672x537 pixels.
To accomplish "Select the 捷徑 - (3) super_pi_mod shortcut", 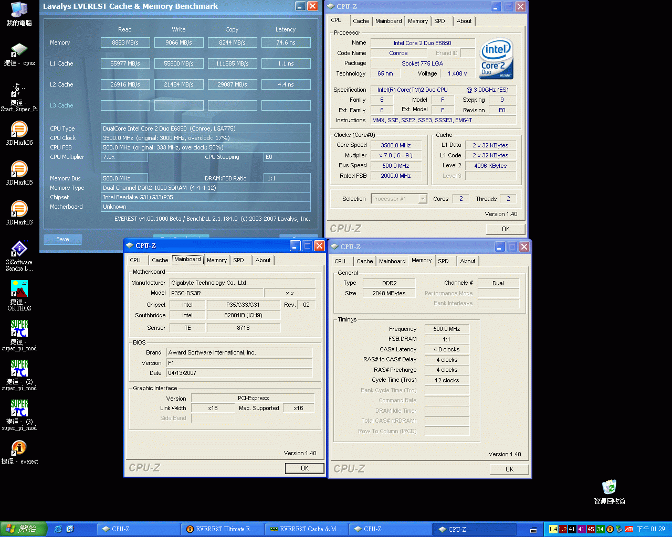I will coord(19,415).
